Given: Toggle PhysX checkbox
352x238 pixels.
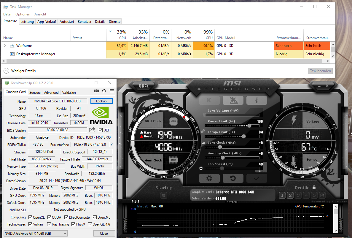Looking at the screenshot, I should pos(73,224).
